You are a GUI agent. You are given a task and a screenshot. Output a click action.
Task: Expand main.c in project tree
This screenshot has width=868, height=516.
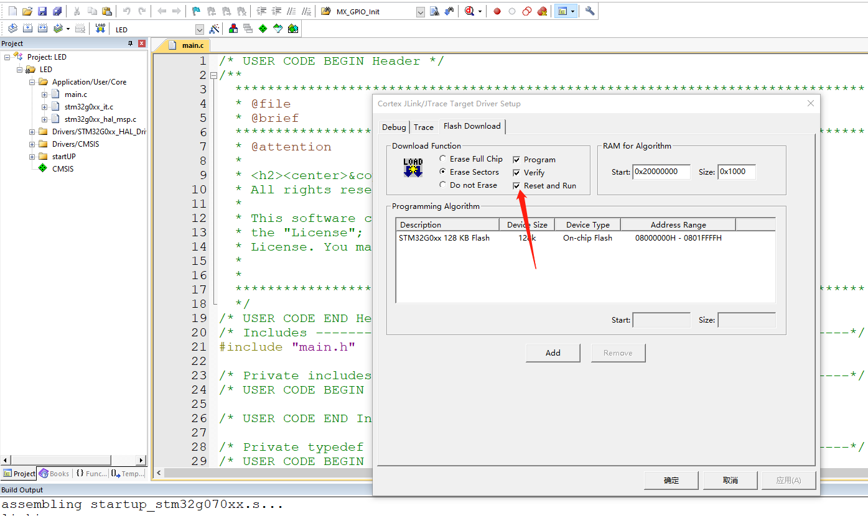pyautogui.click(x=45, y=94)
